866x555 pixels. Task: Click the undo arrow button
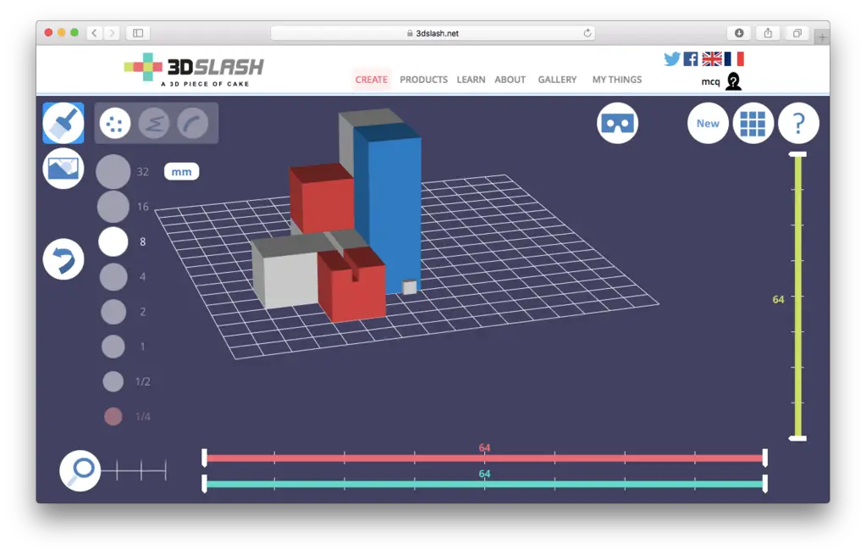(x=63, y=259)
